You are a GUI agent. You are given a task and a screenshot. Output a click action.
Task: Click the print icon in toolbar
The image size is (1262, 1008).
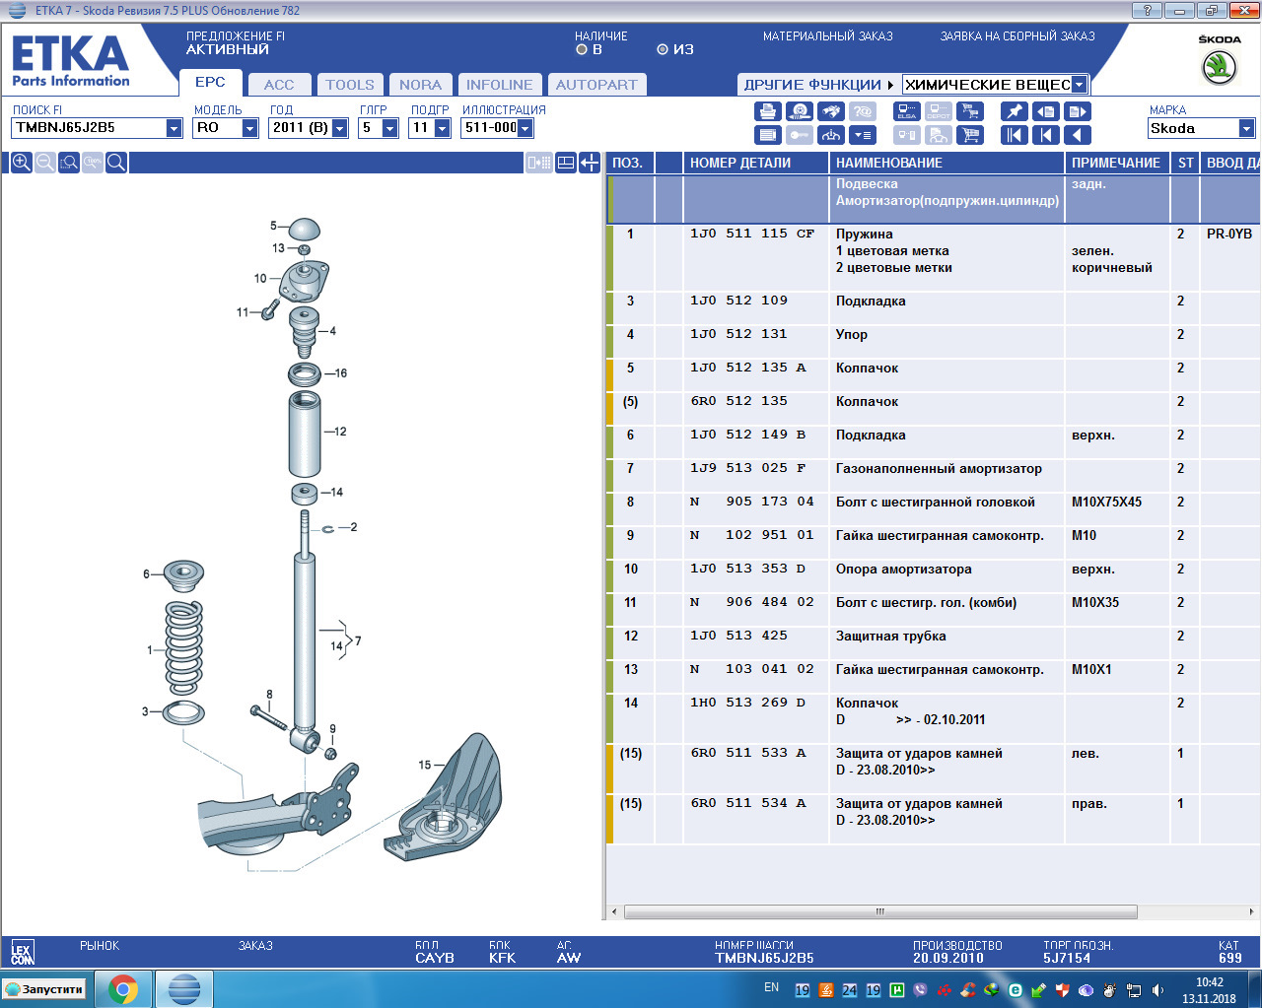[x=768, y=111]
